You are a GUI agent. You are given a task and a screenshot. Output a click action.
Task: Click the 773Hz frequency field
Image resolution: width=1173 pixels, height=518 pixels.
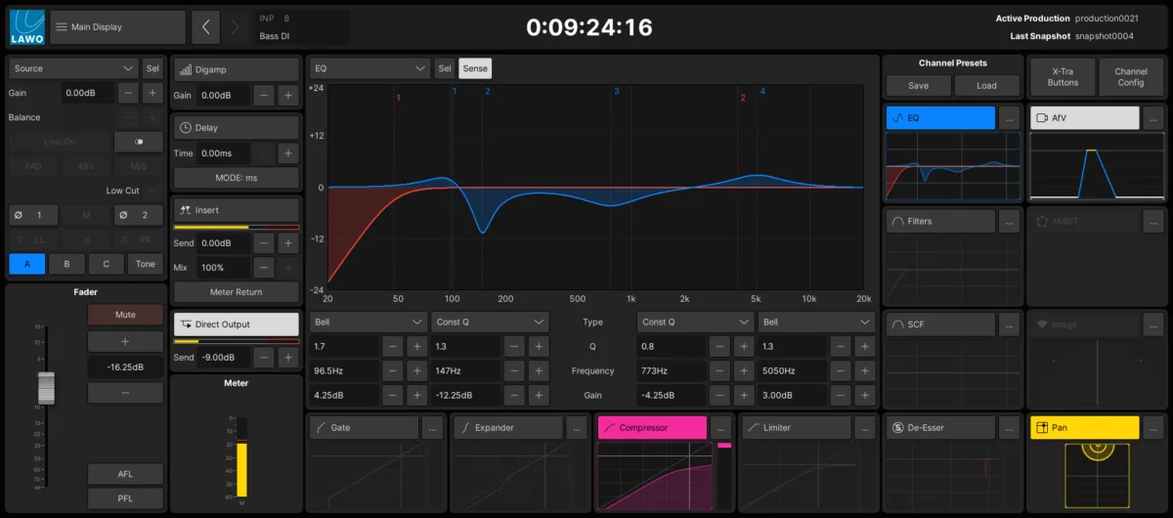[671, 370]
